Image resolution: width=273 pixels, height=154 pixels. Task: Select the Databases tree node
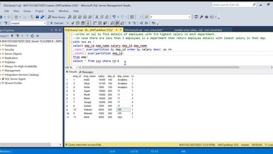tap(11, 45)
